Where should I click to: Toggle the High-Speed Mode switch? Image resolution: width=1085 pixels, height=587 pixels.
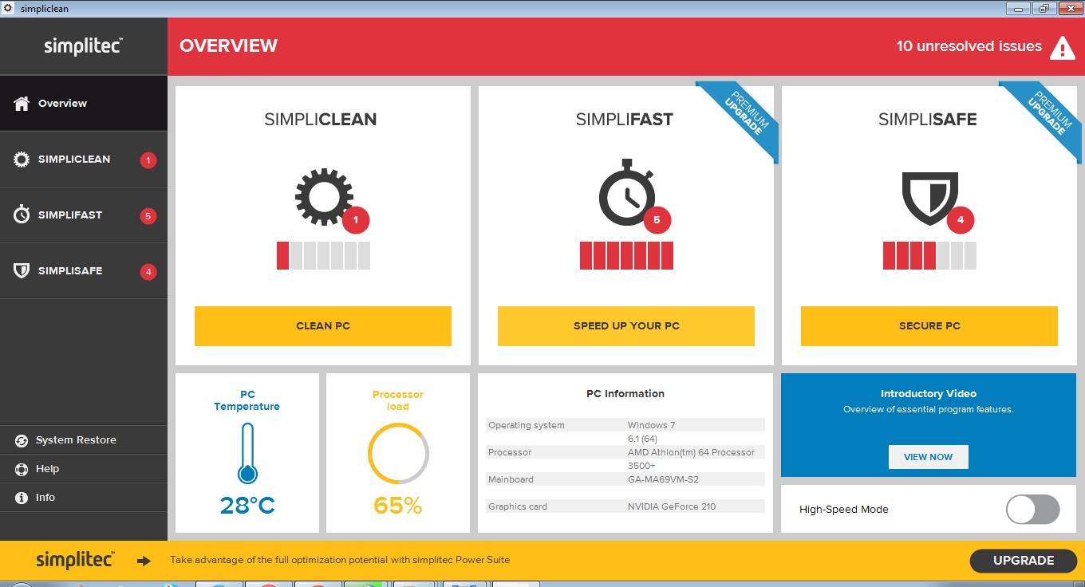coord(1033,509)
